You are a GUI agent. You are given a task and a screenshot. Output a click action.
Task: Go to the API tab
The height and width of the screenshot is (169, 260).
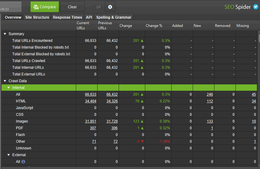(x=89, y=17)
